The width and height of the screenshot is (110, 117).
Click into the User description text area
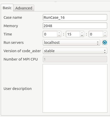pyautogui.click(x=75, y=88)
